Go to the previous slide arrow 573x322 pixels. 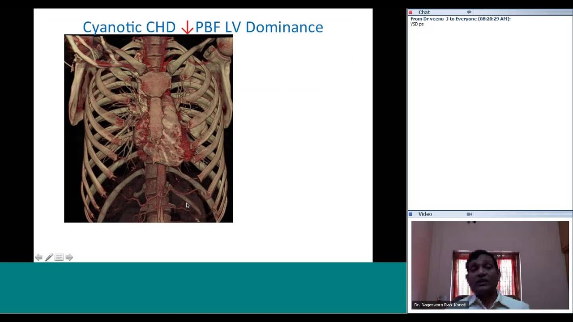tap(39, 257)
